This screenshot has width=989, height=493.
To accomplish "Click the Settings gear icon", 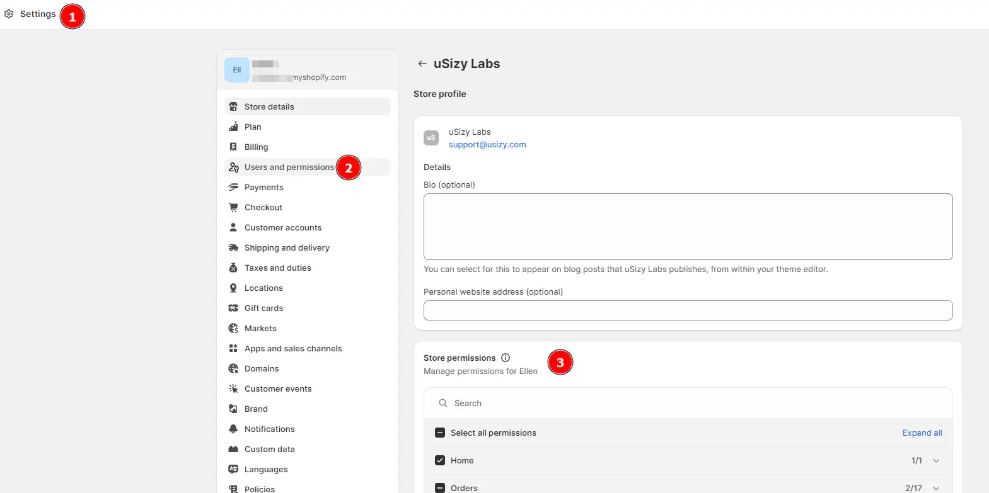I will 9,14.
